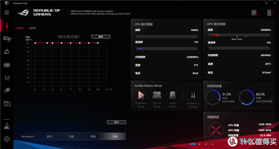Open the user account icon

coord(7,126)
